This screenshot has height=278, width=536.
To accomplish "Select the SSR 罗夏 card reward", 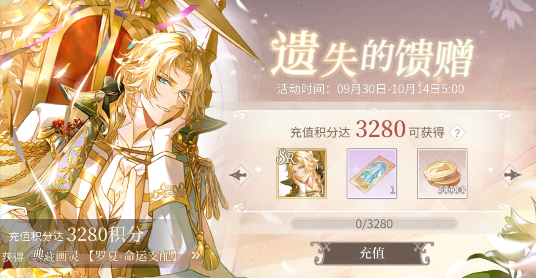I will (x=302, y=173).
